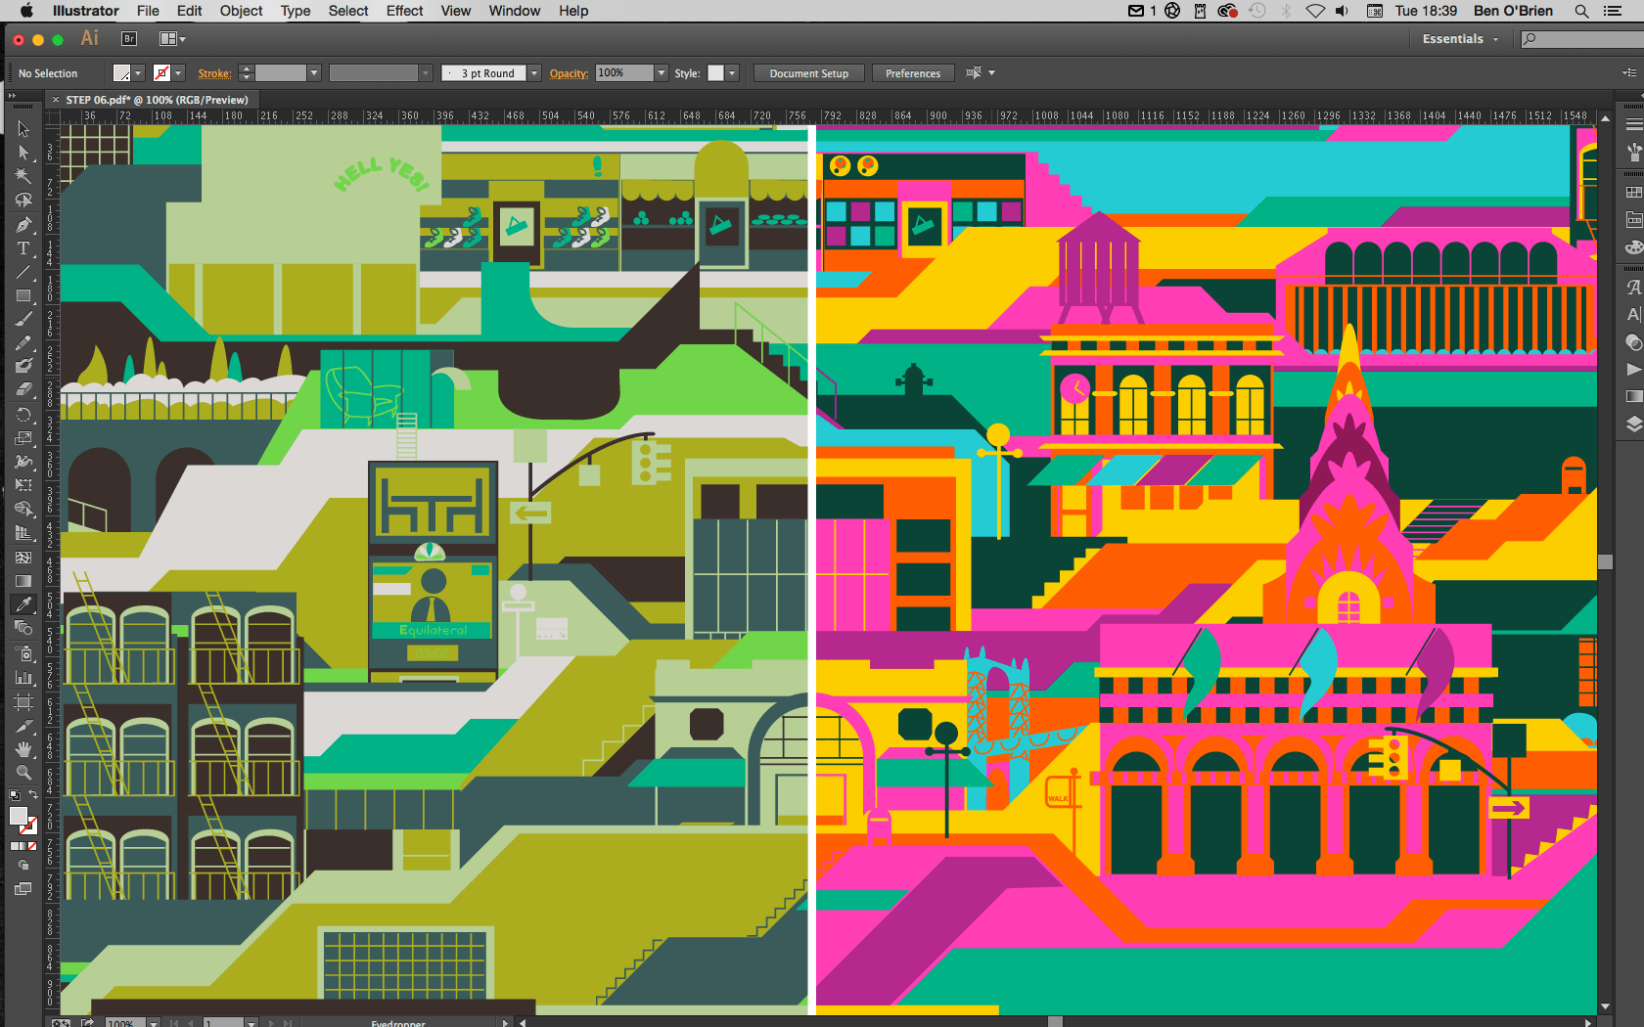
Task: Select the Eyedropper tool
Action: (23, 604)
